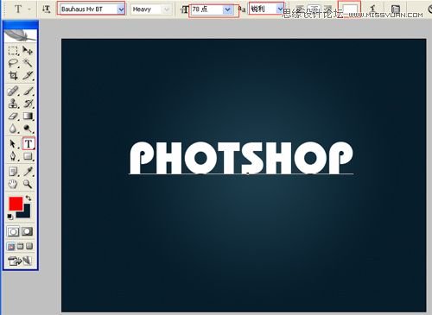
Task: Open the 78 点 font size dropdown
Action: click(227, 9)
